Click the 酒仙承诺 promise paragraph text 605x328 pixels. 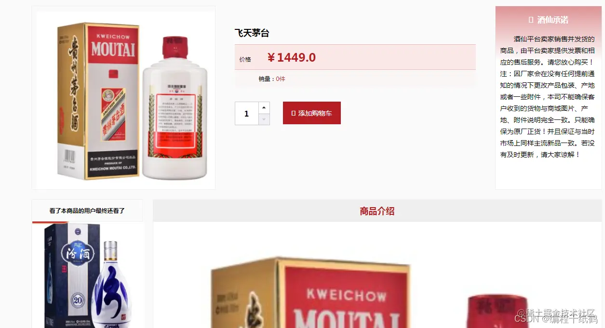(x=548, y=97)
